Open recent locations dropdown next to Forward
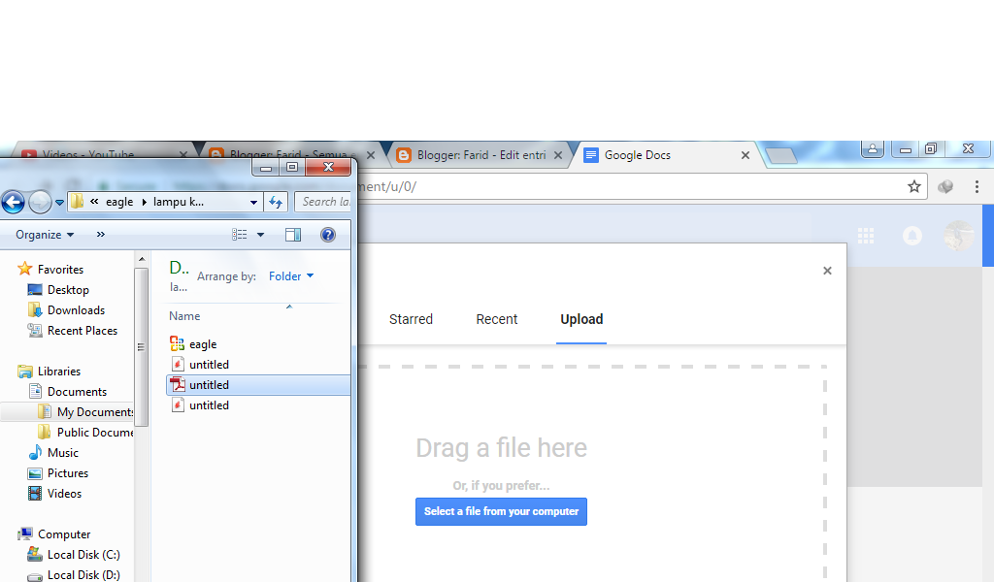 click(59, 202)
